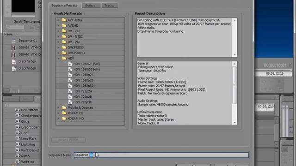Viewport: 296px width, 166px height.
Task: Click the Sequence 01 icon in Project panel
Action: pyautogui.click(x=13, y=41)
